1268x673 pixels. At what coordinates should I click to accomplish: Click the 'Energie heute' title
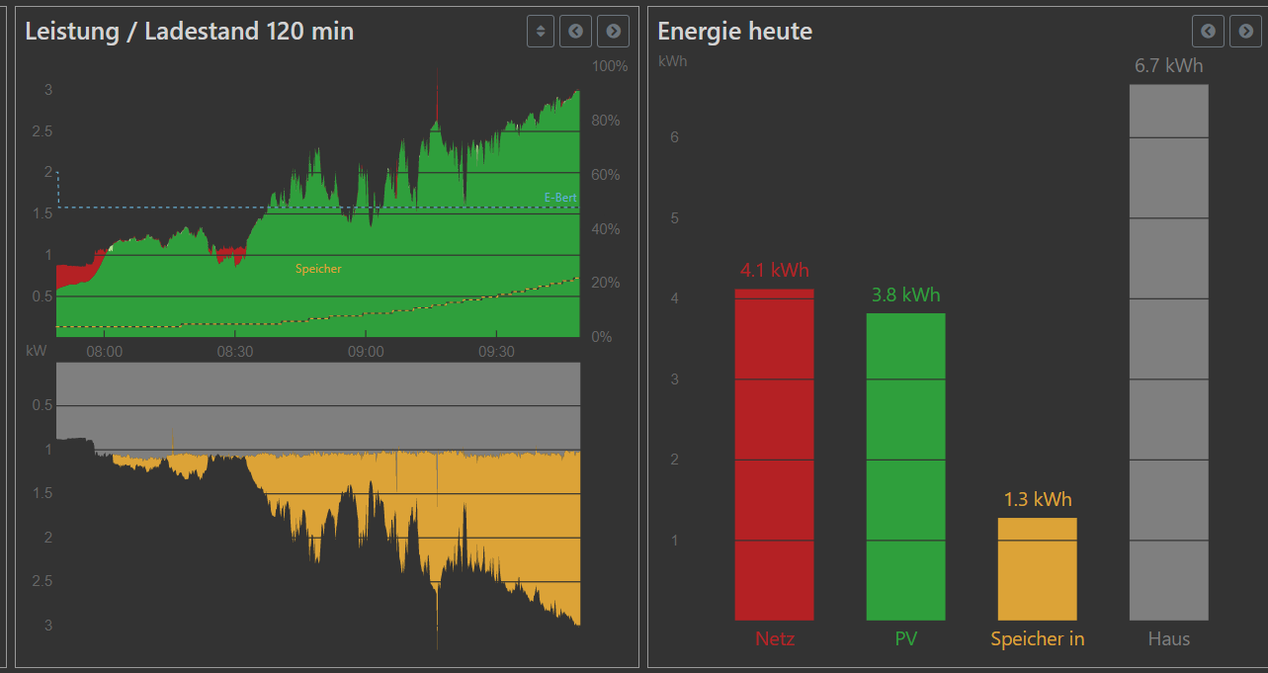[734, 31]
